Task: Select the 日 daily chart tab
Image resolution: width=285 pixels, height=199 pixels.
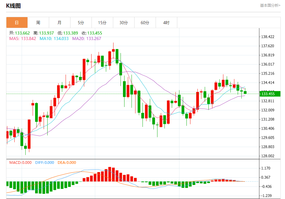Action: pos(17,23)
